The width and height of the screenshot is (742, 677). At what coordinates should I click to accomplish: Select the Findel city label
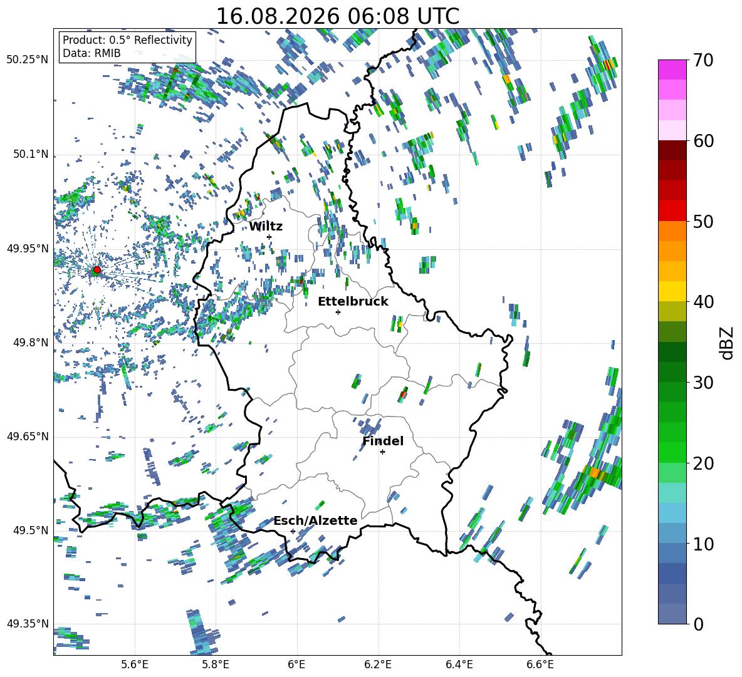(383, 441)
